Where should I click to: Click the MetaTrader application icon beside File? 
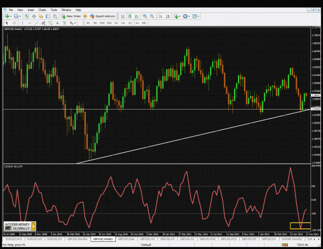click(5, 10)
